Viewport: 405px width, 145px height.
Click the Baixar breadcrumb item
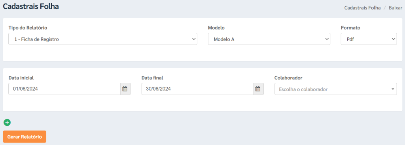click(x=396, y=8)
